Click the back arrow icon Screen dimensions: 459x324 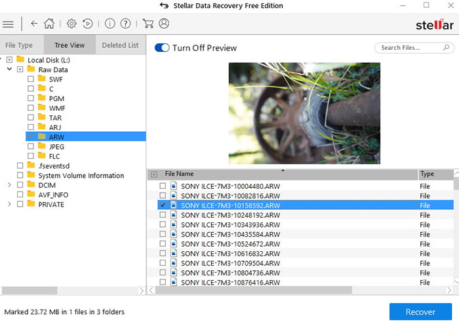pyautogui.click(x=34, y=24)
